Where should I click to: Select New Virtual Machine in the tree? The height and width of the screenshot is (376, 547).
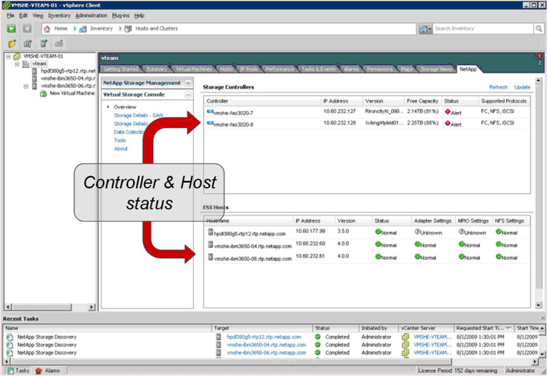(72, 94)
